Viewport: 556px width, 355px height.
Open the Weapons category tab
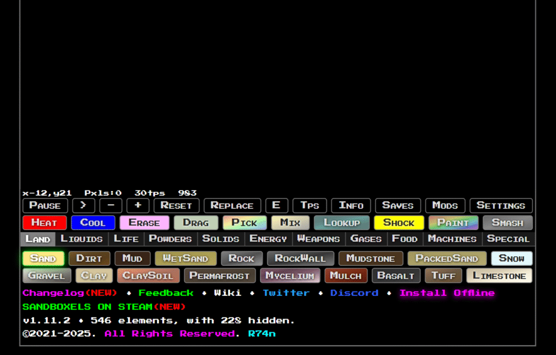point(318,239)
